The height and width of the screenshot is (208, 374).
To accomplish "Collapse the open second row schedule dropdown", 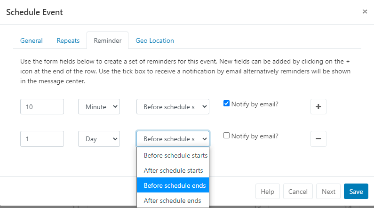I will 173,139.
